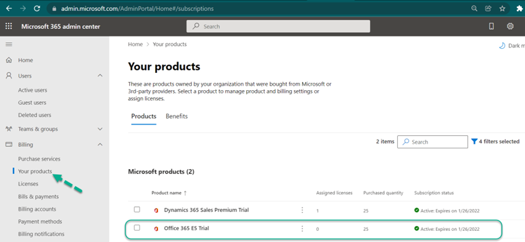Collapse the Billing section chevron
525x242 pixels.
(x=100, y=144)
